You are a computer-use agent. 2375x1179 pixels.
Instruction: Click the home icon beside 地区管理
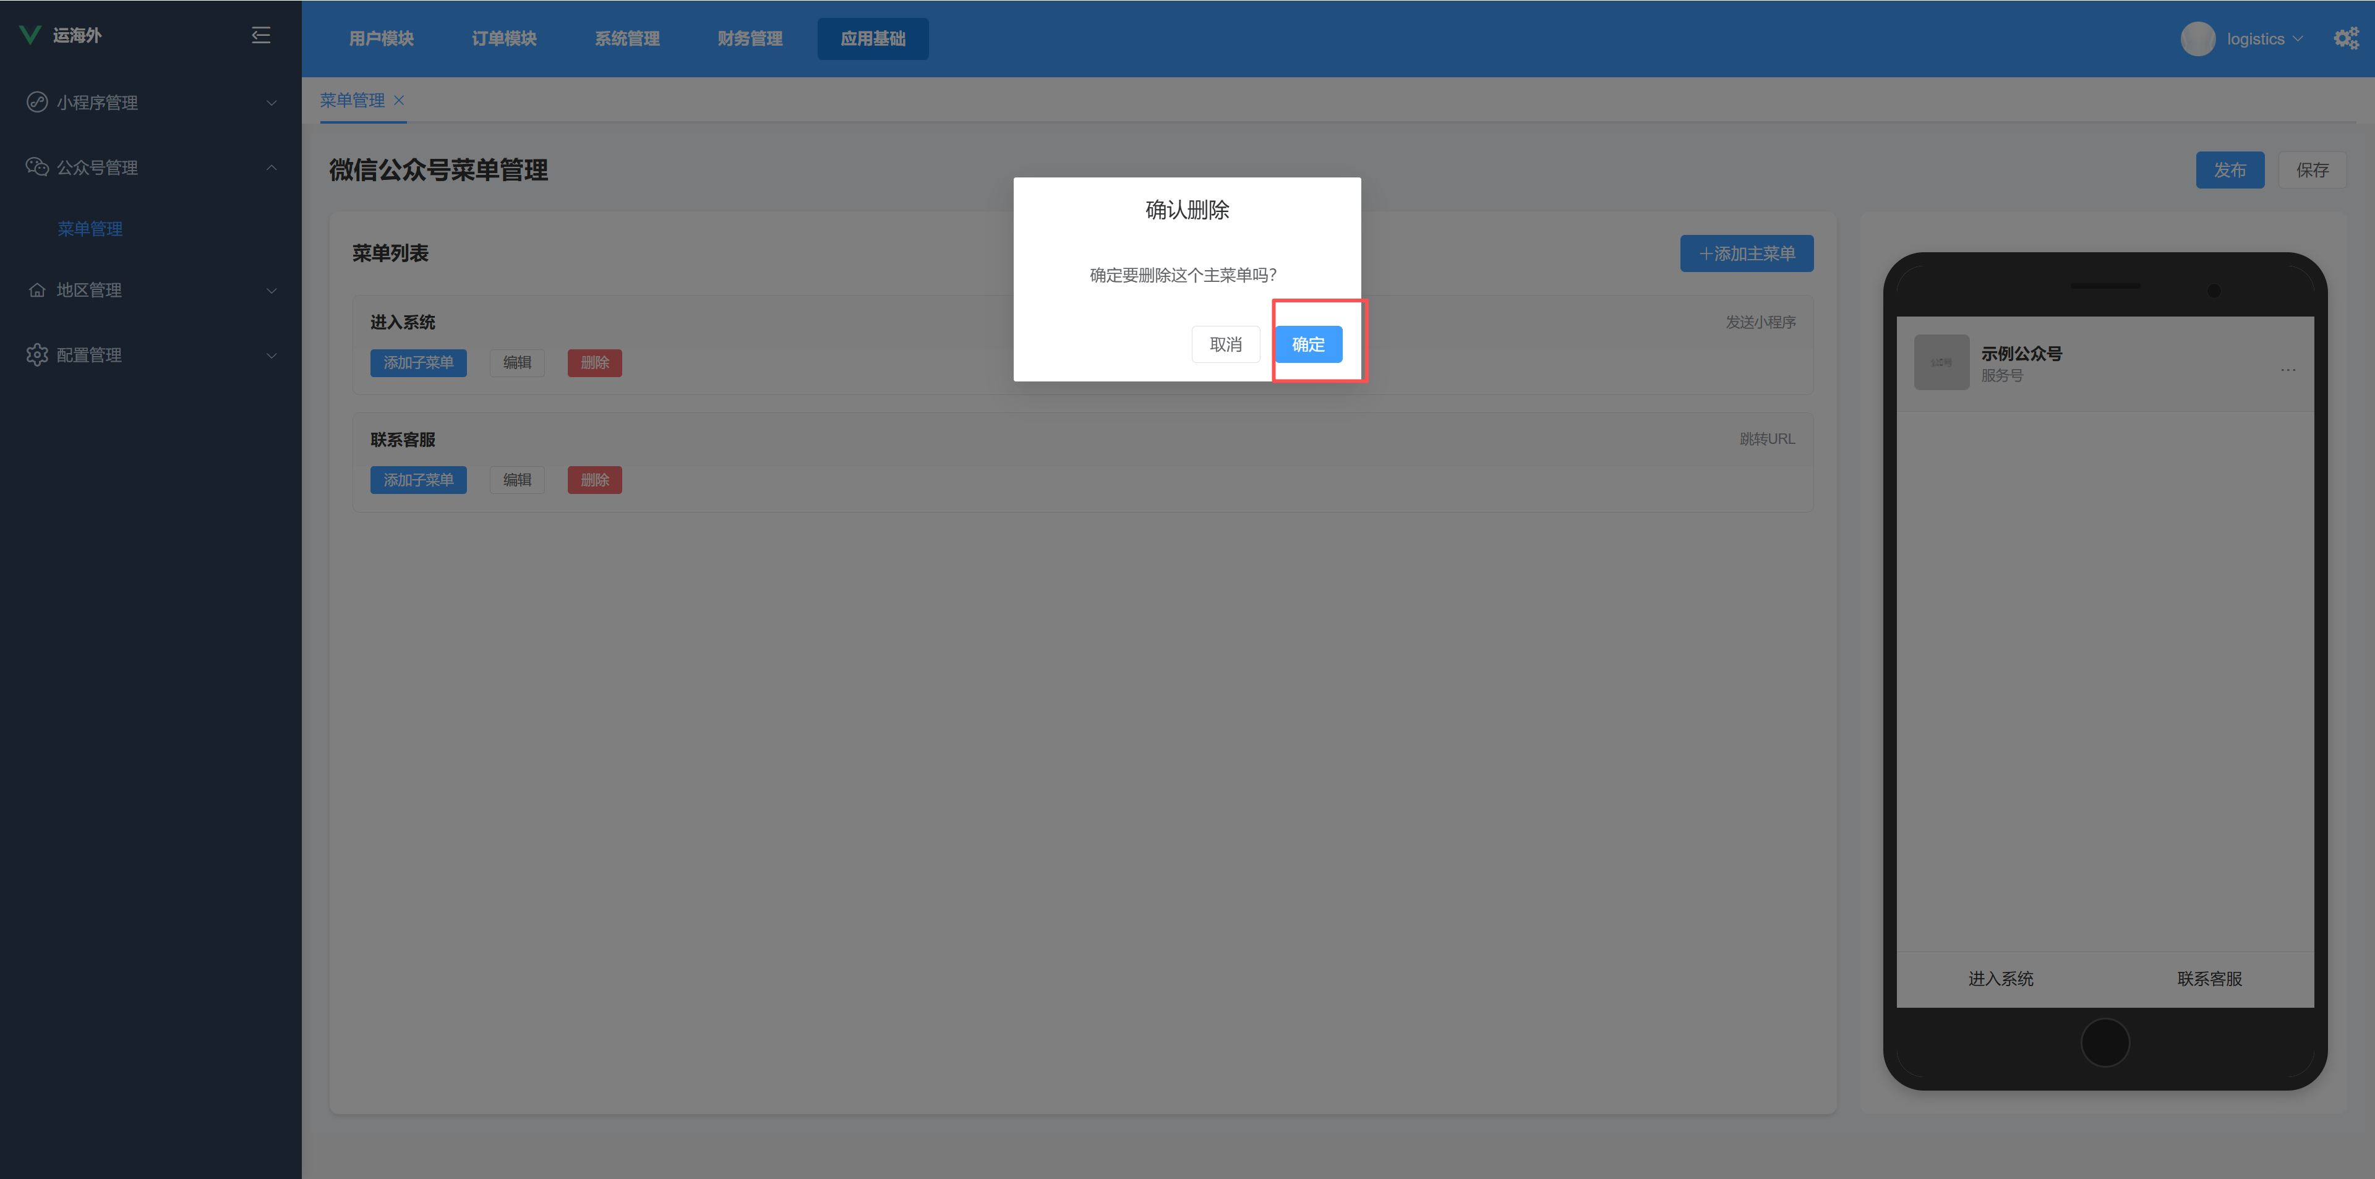click(37, 291)
